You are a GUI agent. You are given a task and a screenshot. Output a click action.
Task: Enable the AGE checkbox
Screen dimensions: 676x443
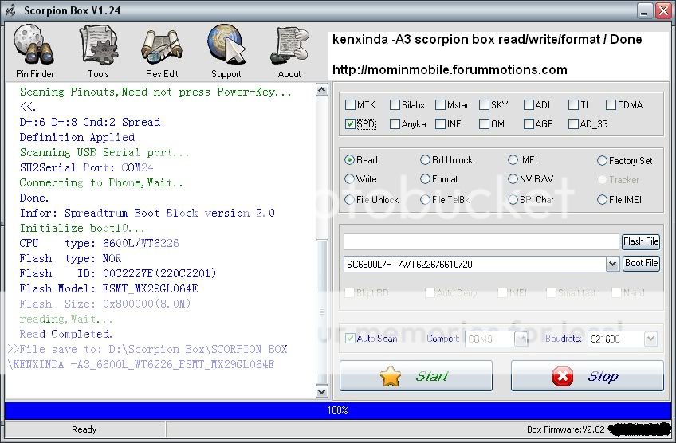[529, 124]
